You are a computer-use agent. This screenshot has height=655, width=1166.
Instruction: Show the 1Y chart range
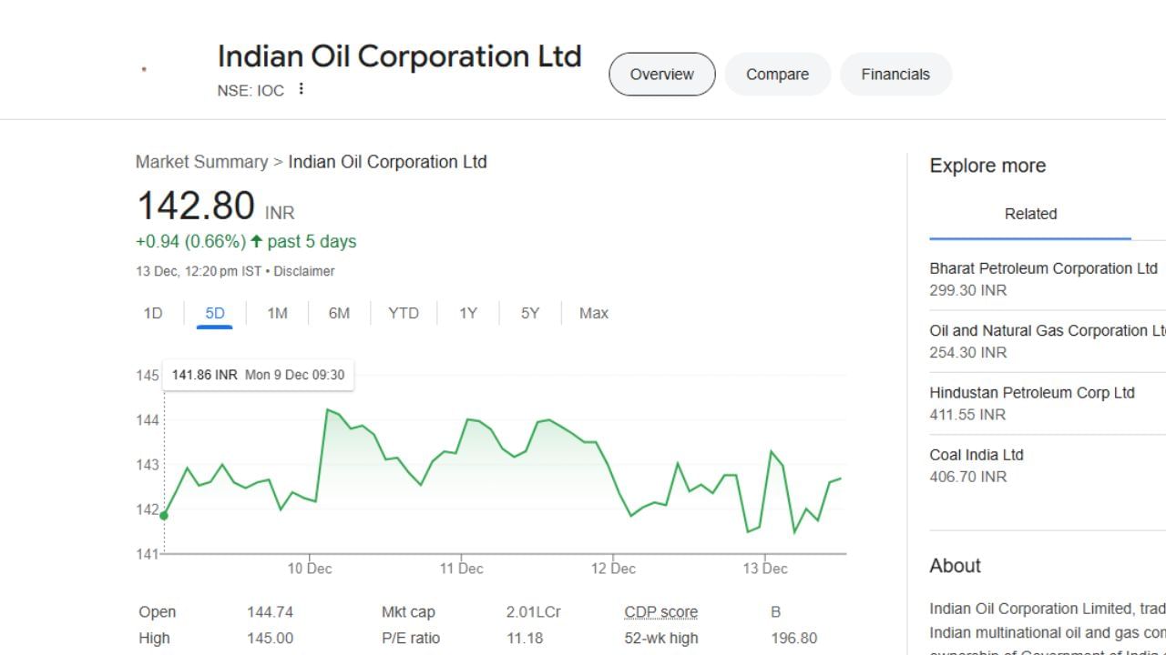click(x=468, y=313)
